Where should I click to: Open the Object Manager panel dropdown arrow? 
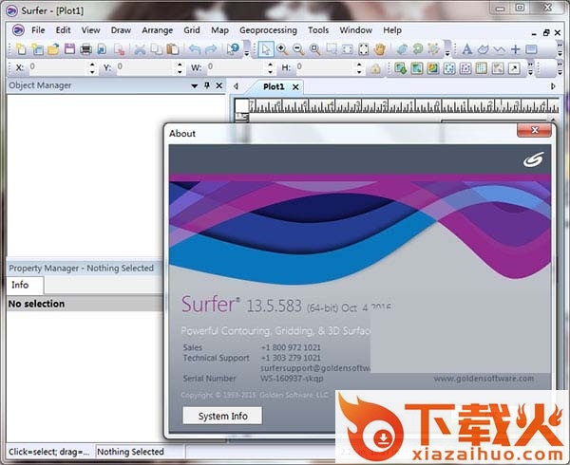[x=194, y=85]
